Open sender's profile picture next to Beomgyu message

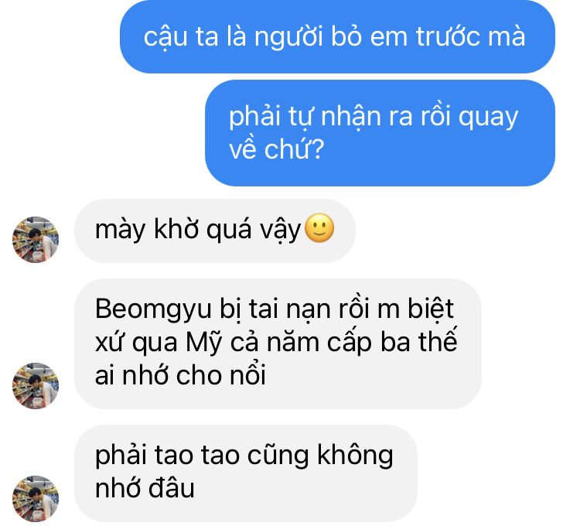[36, 386]
